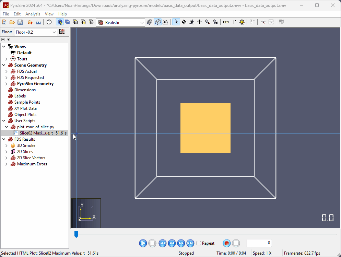
Task: Click the Save floppy disk icon
Action: [20, 22]
